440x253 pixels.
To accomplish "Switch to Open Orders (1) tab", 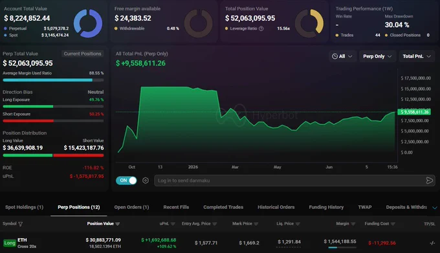I will coord(131,207).
